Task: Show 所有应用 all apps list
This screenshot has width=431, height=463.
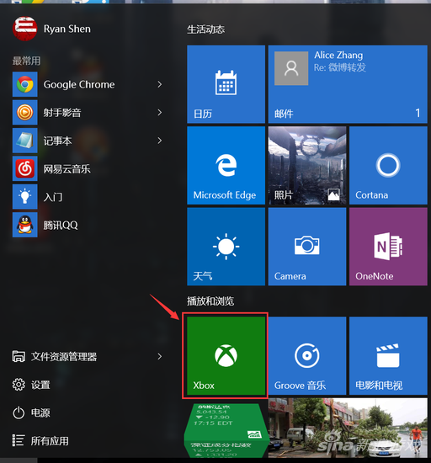Action: pyautogui.click(x=40, y=440)
